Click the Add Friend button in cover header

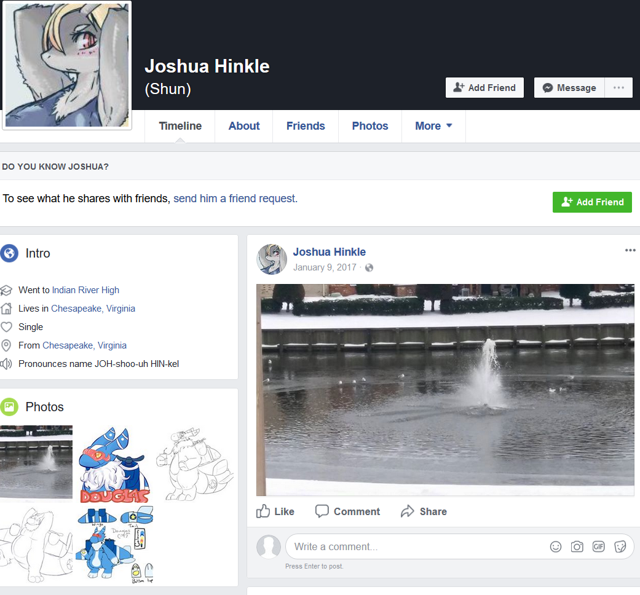pyautogui.click(x=484, y=88)
